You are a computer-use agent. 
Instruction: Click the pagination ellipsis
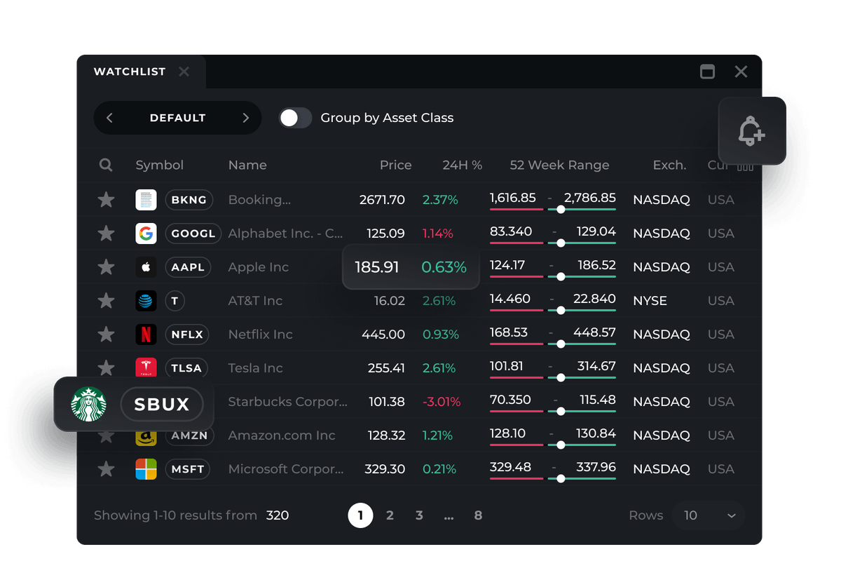(x=449, y=517)
